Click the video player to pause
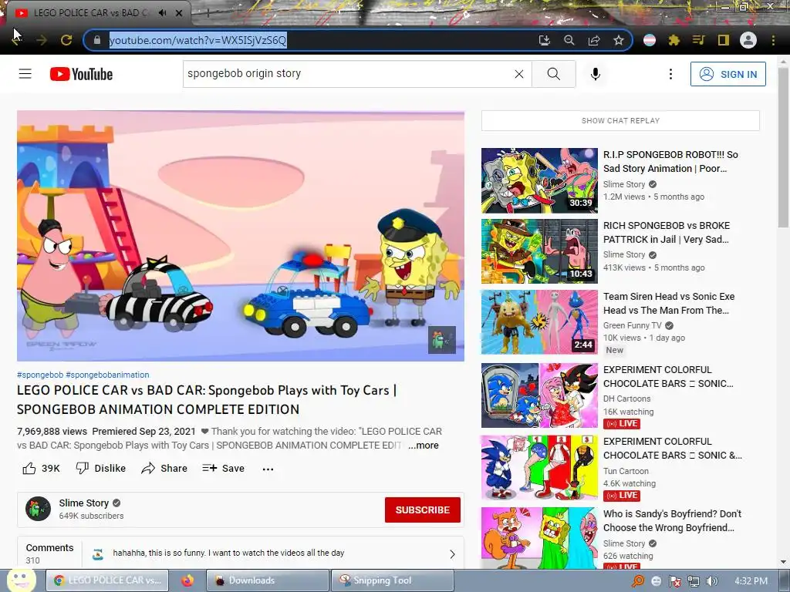 pos(241,236)
